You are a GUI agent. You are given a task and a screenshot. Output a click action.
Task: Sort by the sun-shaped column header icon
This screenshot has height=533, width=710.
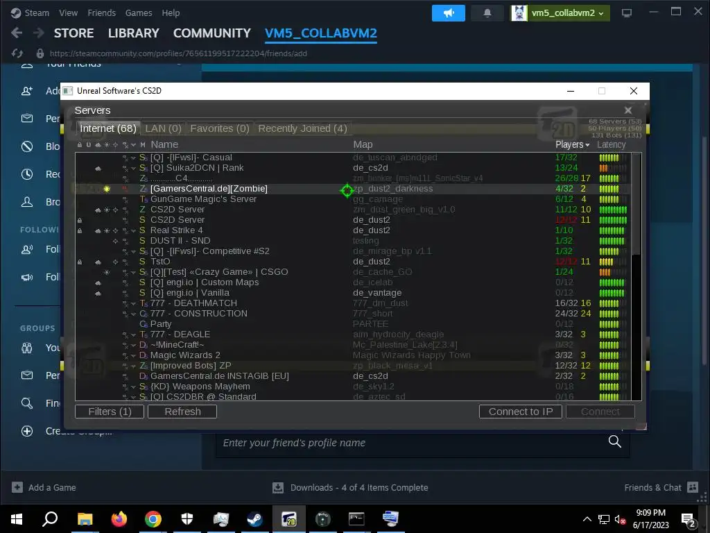pyautogui.click(x=107, y=145)
